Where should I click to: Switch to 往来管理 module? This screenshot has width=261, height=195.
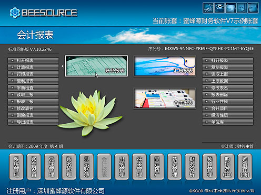(139, 167)
